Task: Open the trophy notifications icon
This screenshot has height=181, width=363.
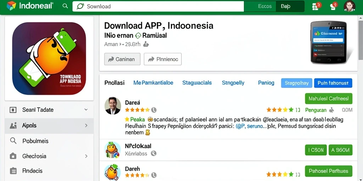Action: pos(334,6)
